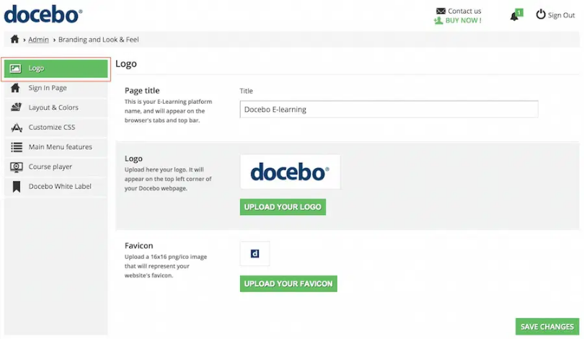Screen dimensions: 584x339
Task: Click the UPLOAD YOUR LOGO button
Action: (283, 207)
